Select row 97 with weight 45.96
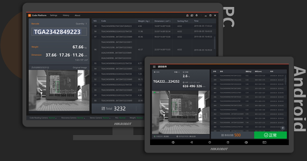Screen dimensions: 307x161 [153, 36]
